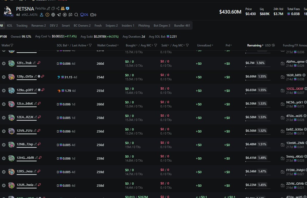Screen dimensions: 307x198
Task: Toggle the round marker left of 12V9...FLYz
Action: point(4,131)
